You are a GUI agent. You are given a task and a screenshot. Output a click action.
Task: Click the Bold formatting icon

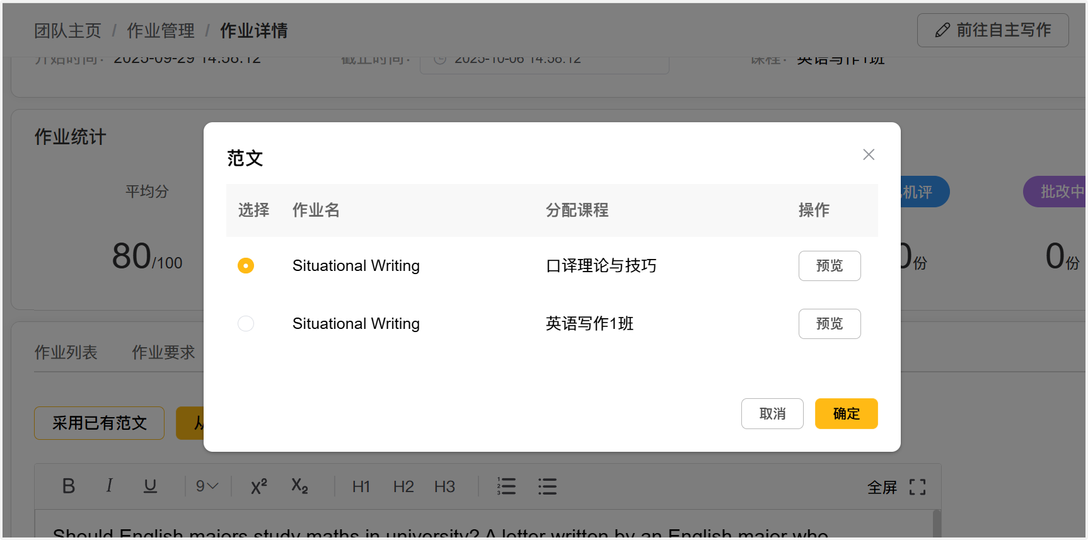pyautogui.click(x=69, y=486)
